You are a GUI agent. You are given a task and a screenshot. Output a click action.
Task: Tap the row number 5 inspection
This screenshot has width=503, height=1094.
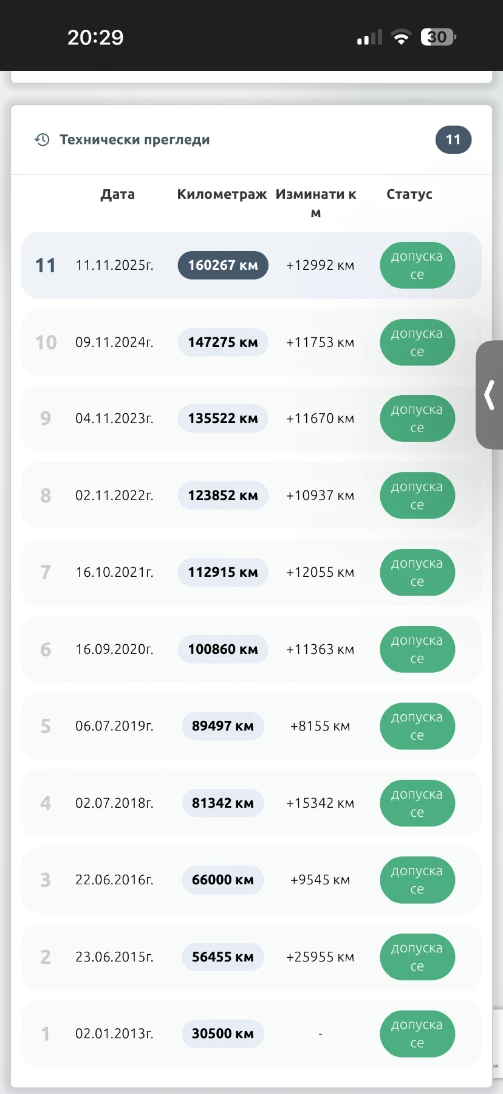tap(46, 726)
